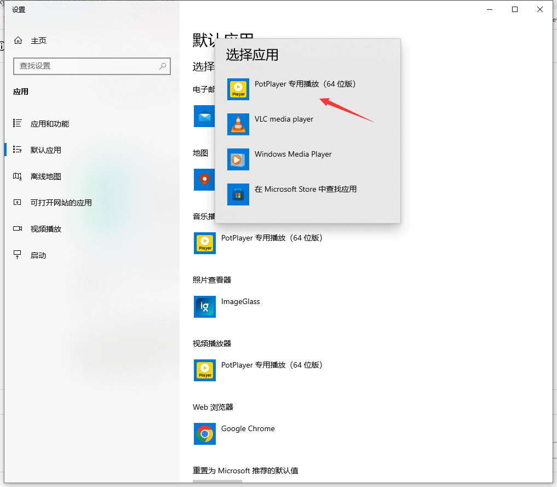Change PotPlayer under 视频播放器
Viewport: 557px width, 487px height.
pos(259,370)
